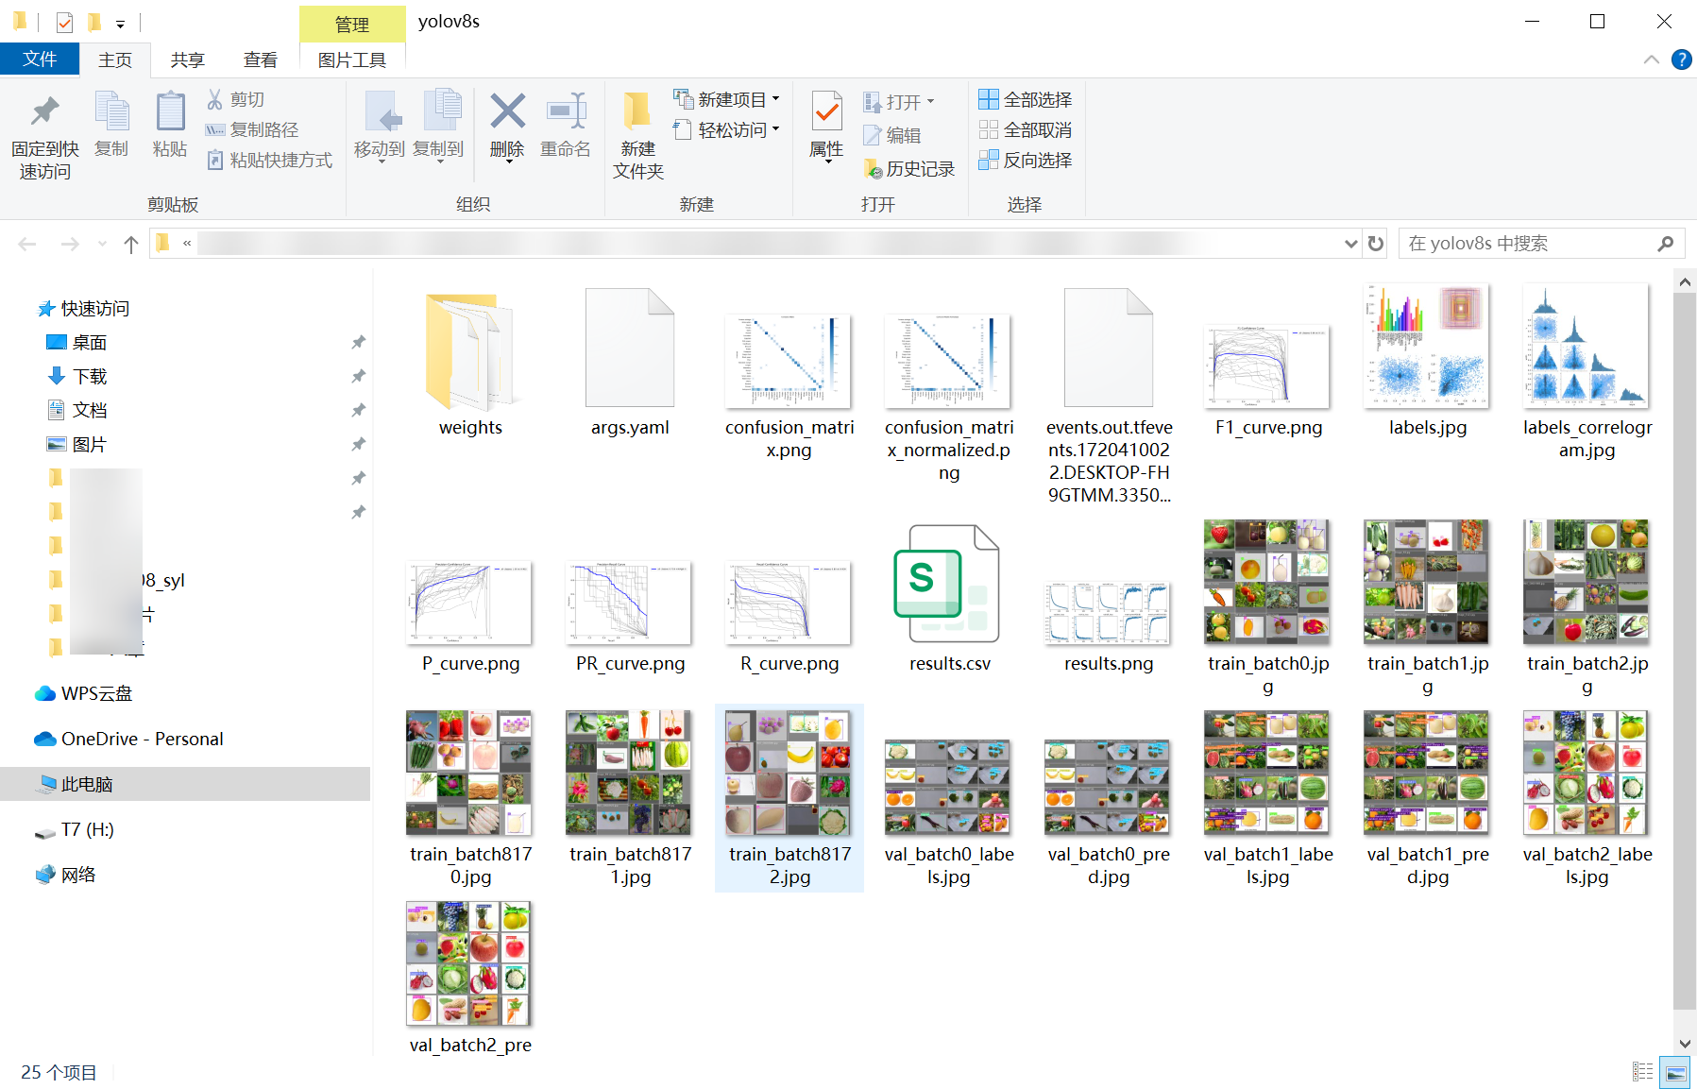1697x1089 pixels.
Task: Select the results.csv file thumbnail
Action: (x=948, y=586)
